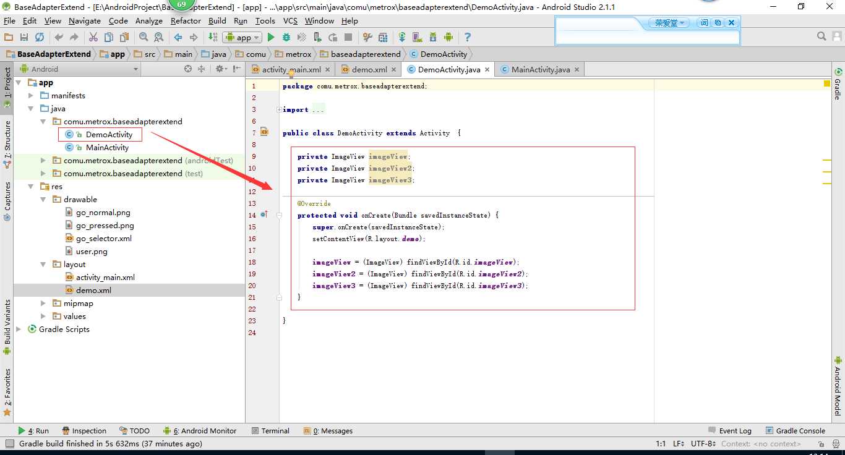Open Android Device Monitor icon

(x=448, y=37)
